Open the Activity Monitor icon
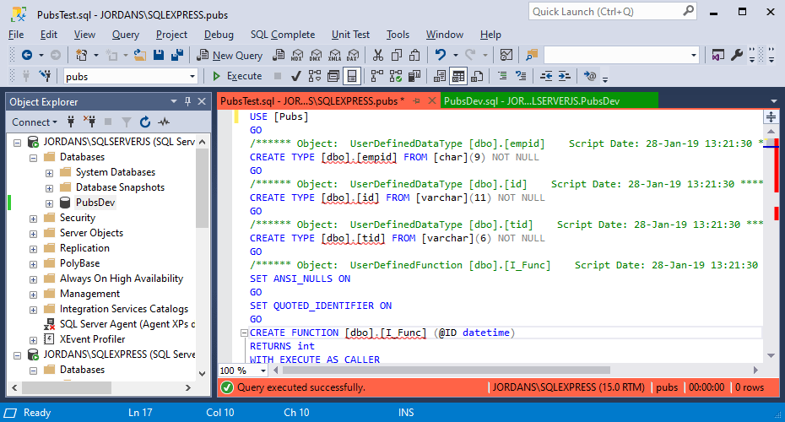This screenshot has width=785, height=422. pyautogui.click(x=506, y=55)
